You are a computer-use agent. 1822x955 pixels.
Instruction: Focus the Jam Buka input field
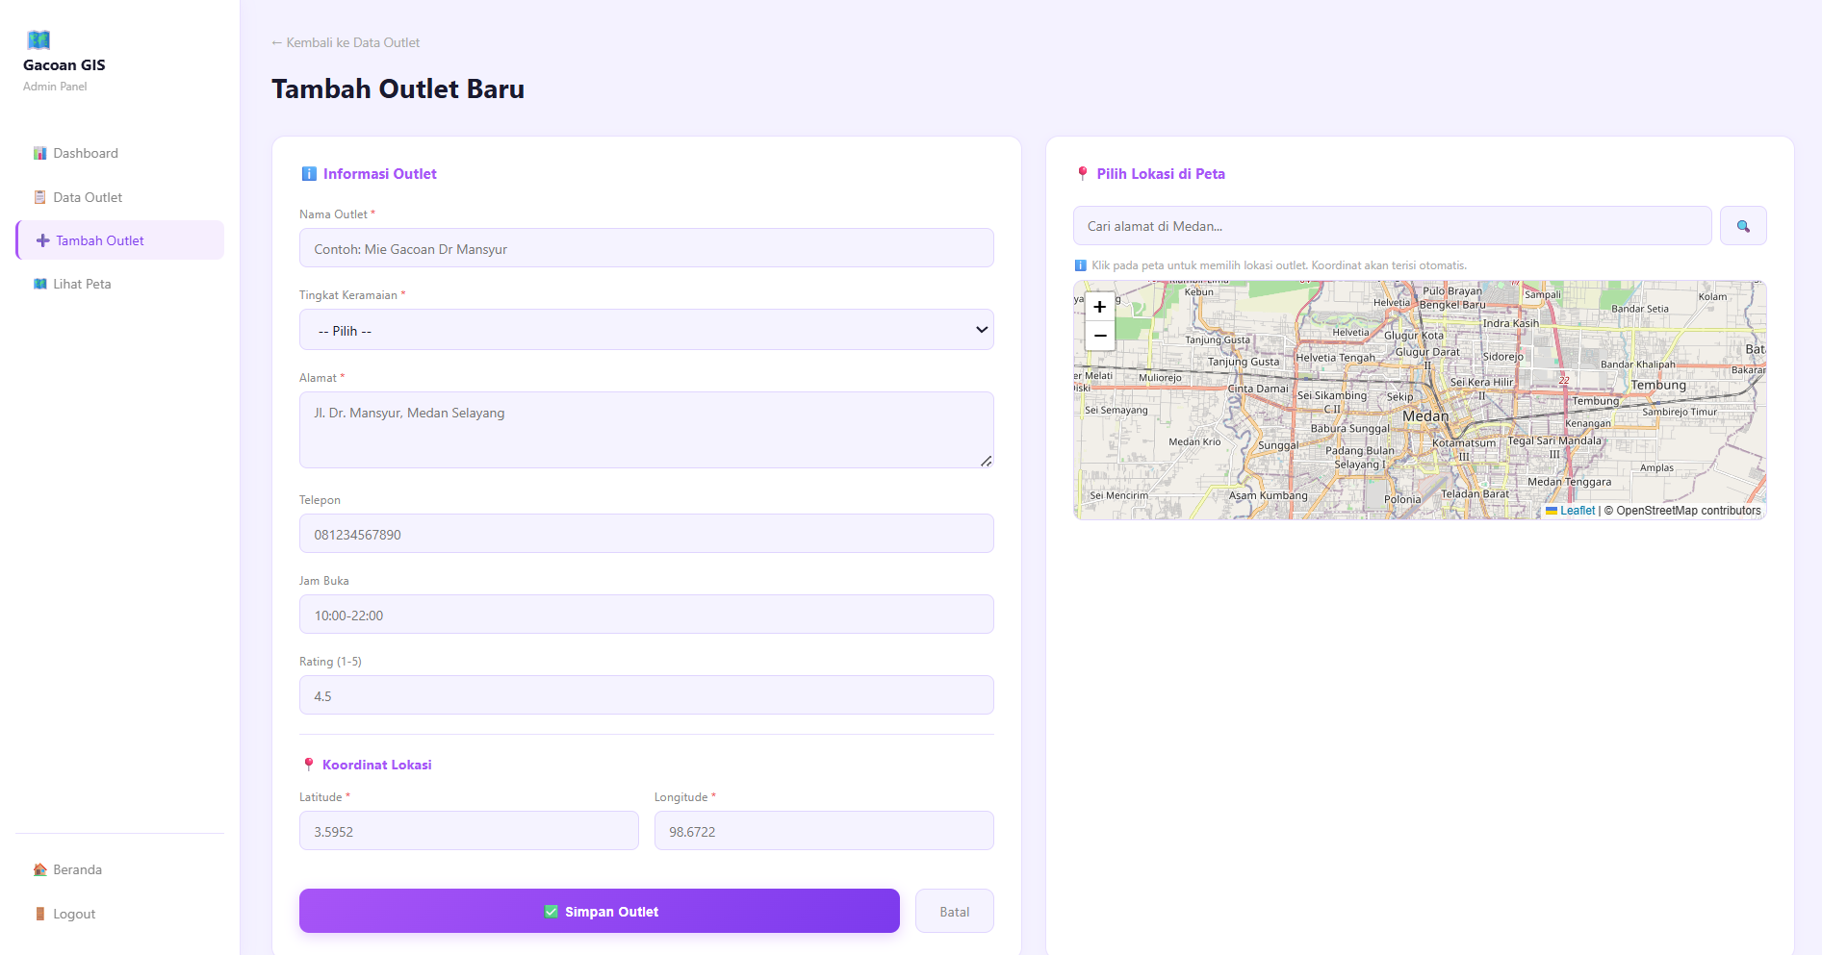click(x=646, y=615)
